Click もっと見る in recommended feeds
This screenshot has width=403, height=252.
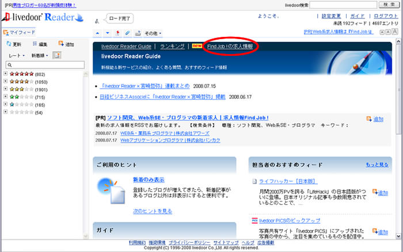(377, 165)
